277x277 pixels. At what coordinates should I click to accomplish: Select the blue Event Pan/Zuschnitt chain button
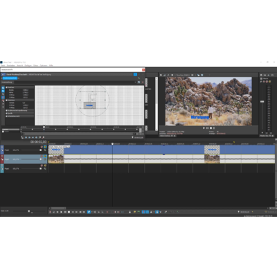click(10, 78)
